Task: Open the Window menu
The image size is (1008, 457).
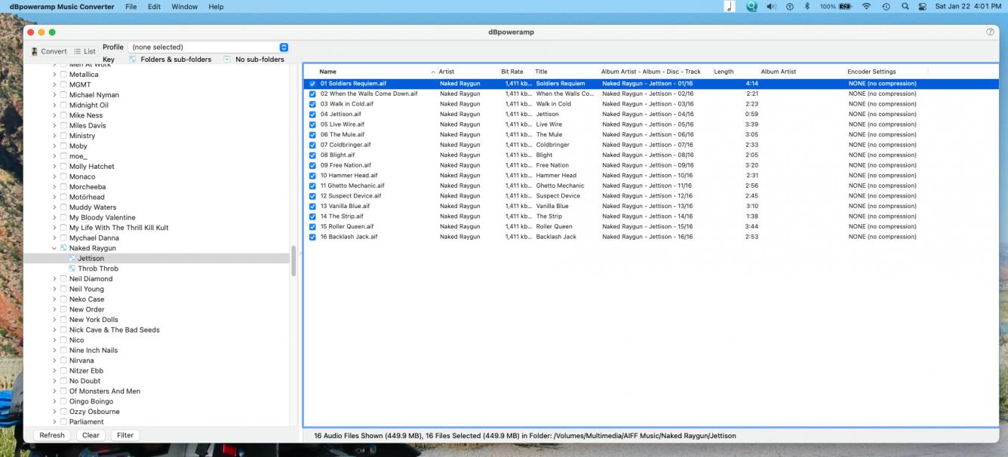Action: point(184,7)
